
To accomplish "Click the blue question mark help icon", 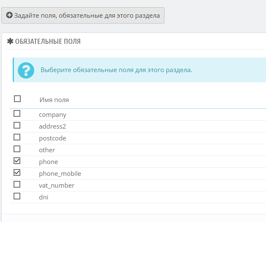I will click(x=26, y=70).
